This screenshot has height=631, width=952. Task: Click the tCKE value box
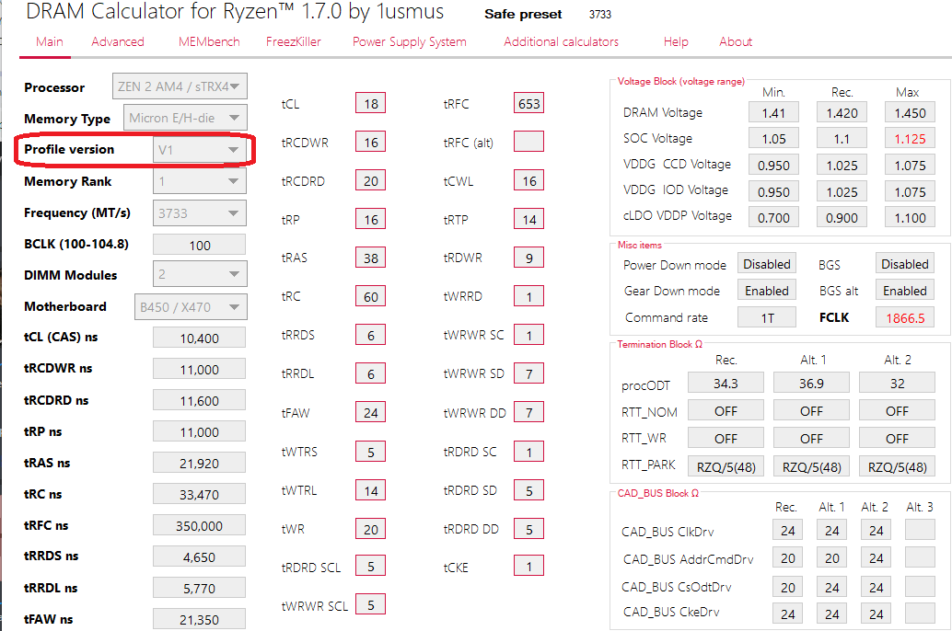click(528, 566)
